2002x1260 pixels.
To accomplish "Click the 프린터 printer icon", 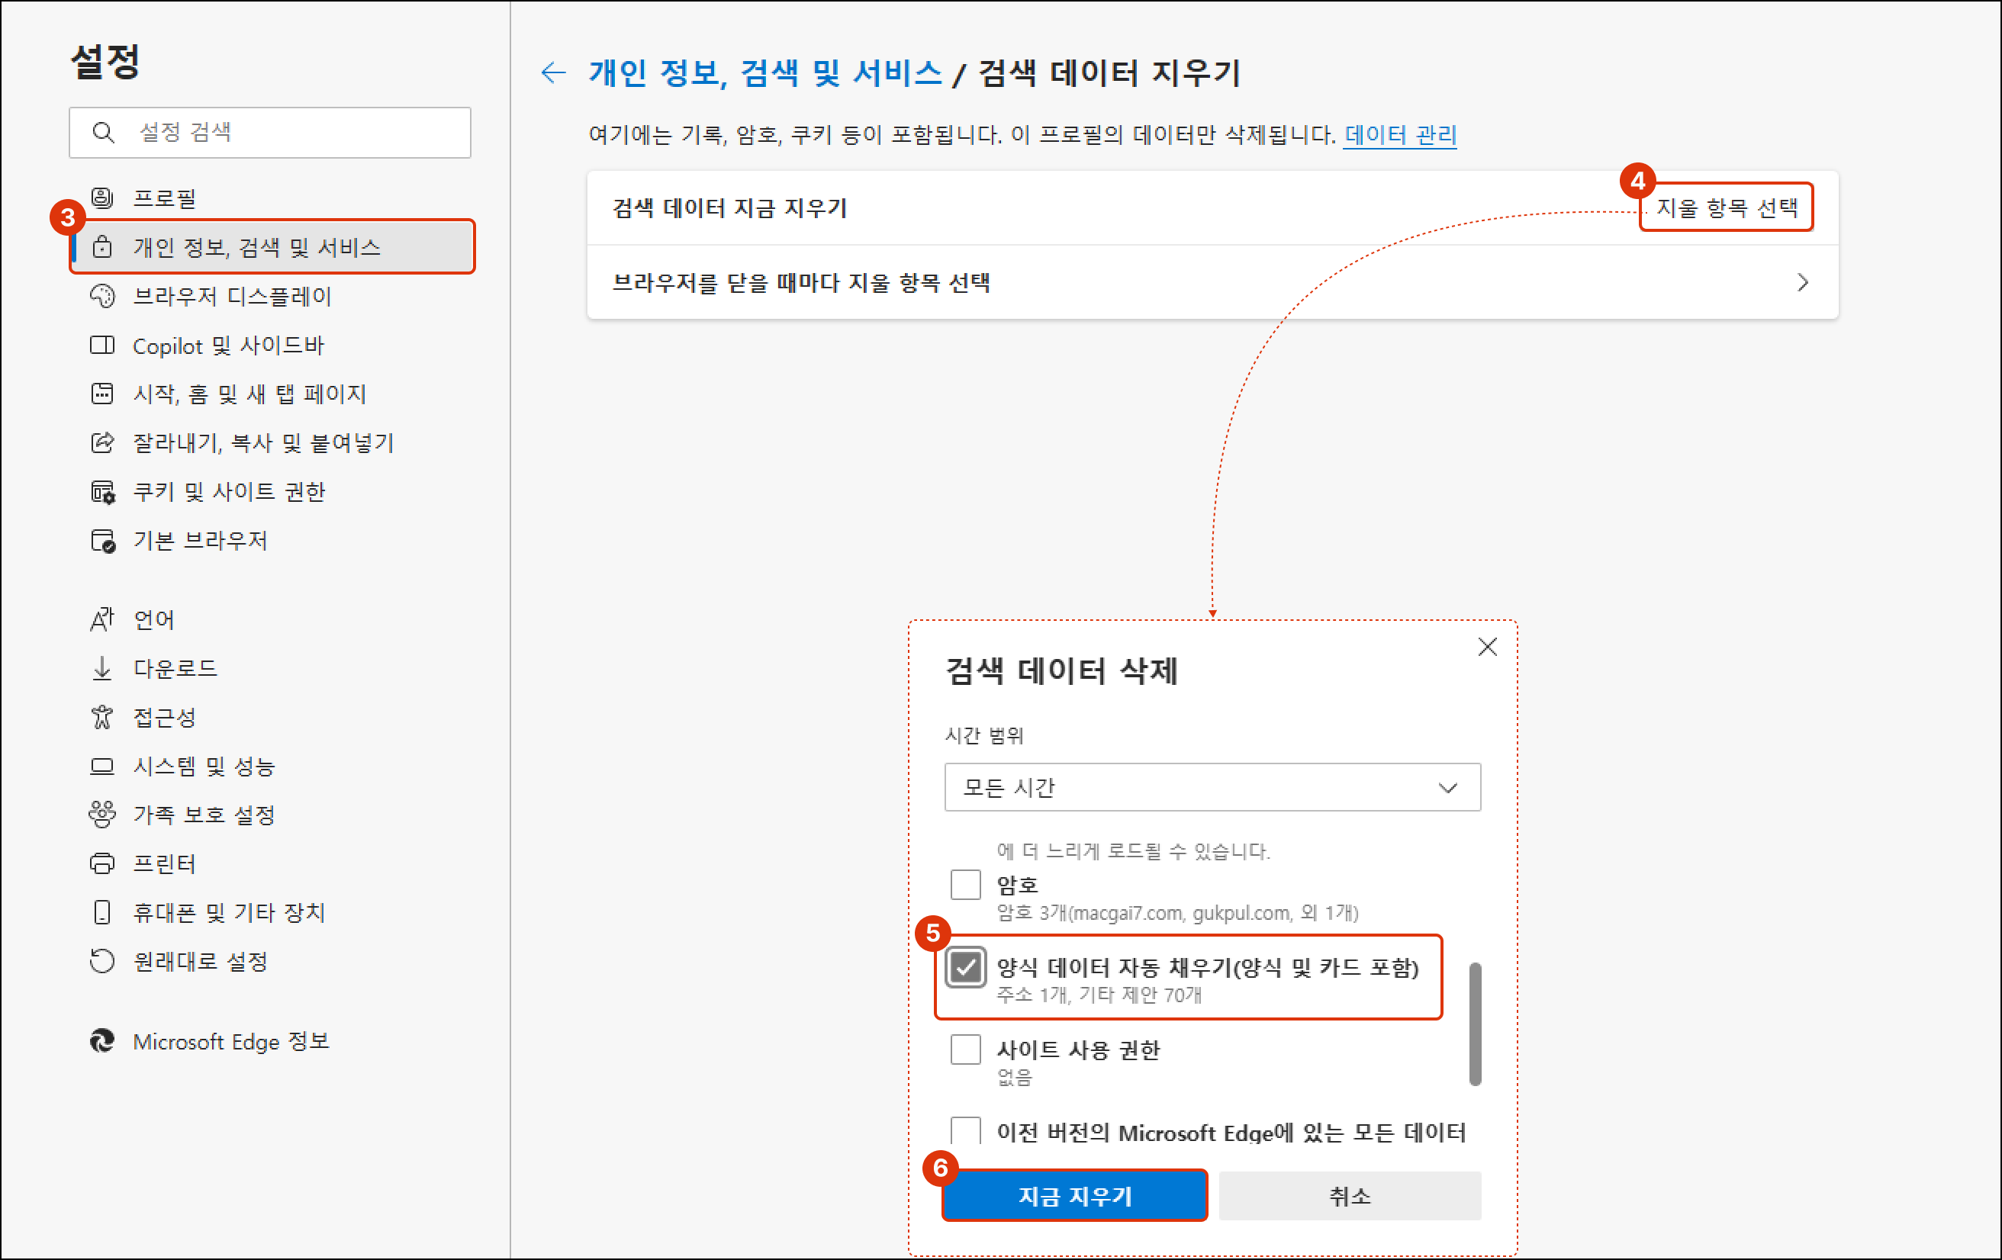I will [x=102, y=863].
